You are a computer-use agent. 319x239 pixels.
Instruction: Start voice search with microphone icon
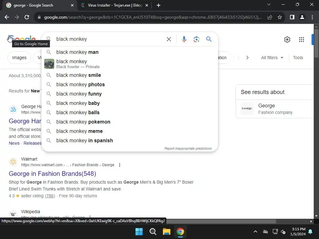pos(184,39)
